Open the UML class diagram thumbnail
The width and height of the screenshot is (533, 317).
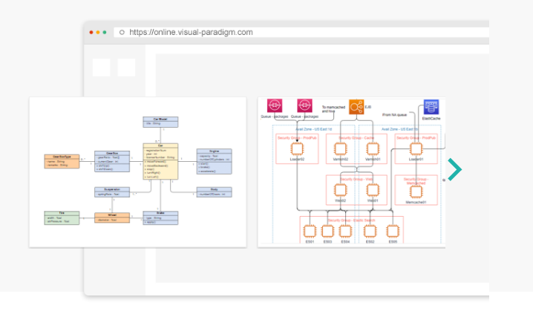pos(137,171)
